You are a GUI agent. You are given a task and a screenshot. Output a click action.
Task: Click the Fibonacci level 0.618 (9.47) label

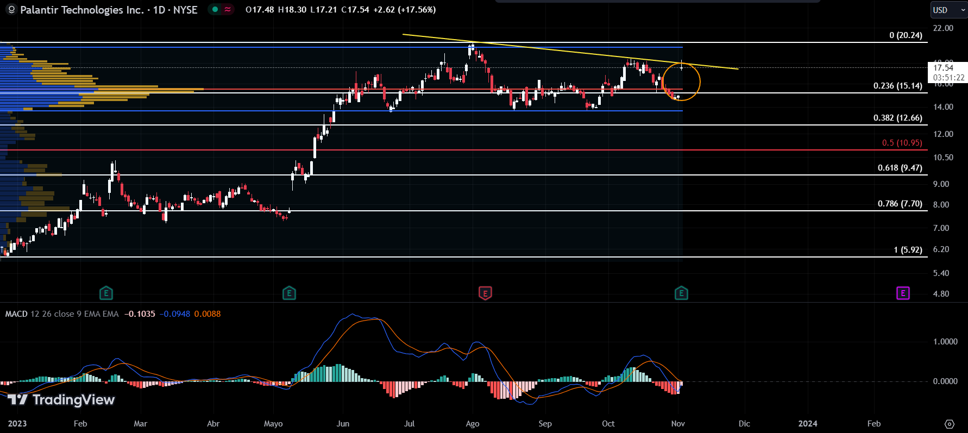[900, 168]
